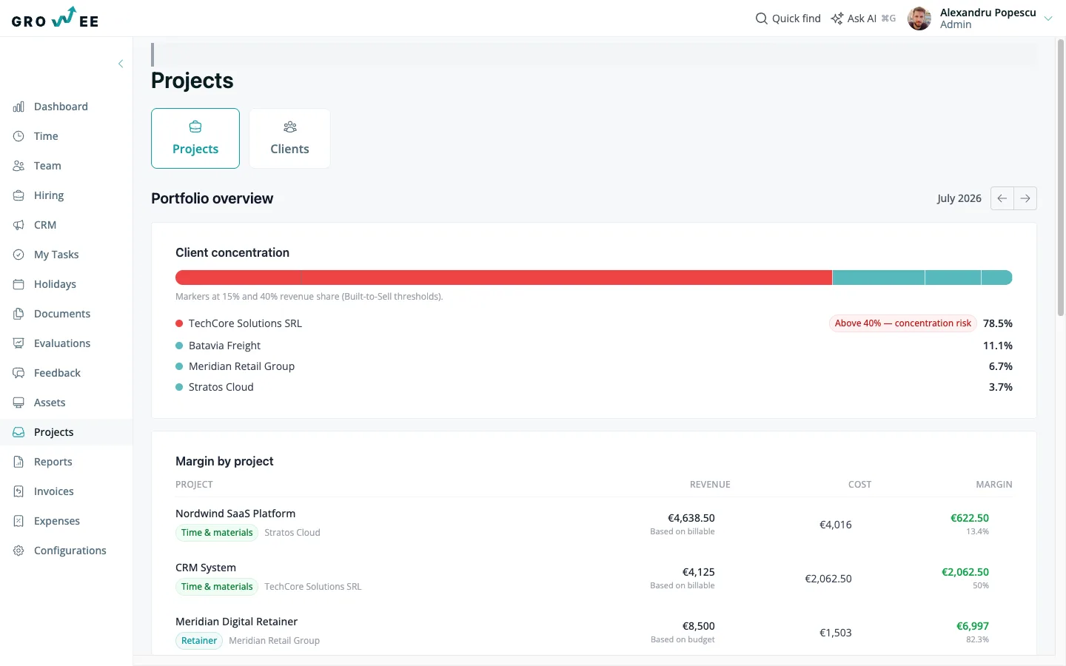1066x666 pixels.
Task: Click 'TechCore Solutions SRL' under CRM System
Action: coord(313,587)
